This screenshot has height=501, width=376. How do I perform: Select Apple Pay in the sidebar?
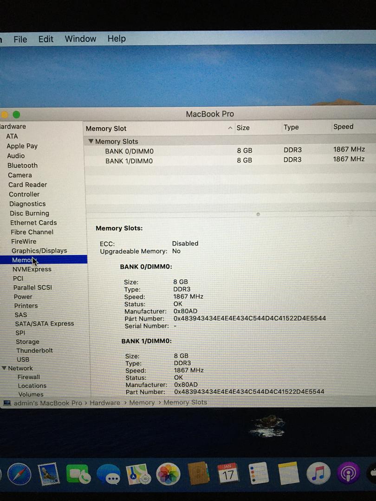22,146
